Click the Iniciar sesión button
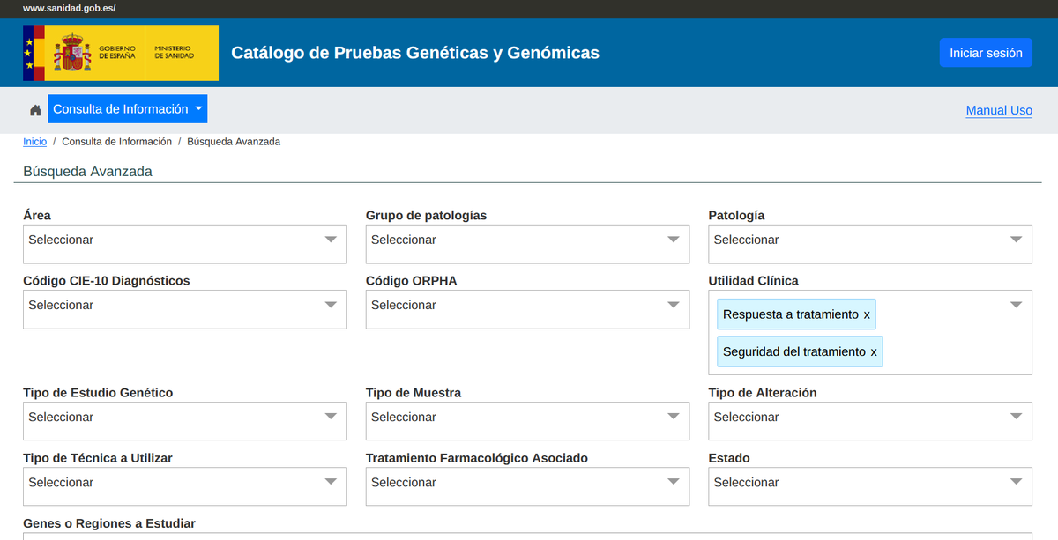Viewport: 1058px width, 540px height. pyautogui.click(x=986, y=53)
